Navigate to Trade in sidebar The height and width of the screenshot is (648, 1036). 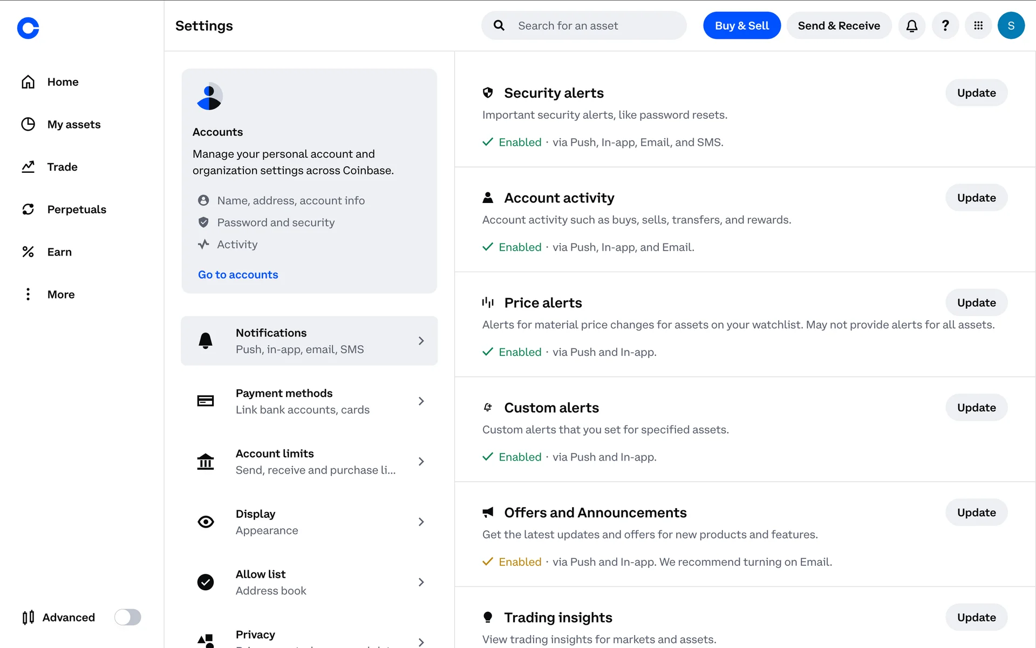[x=62, y=167]
